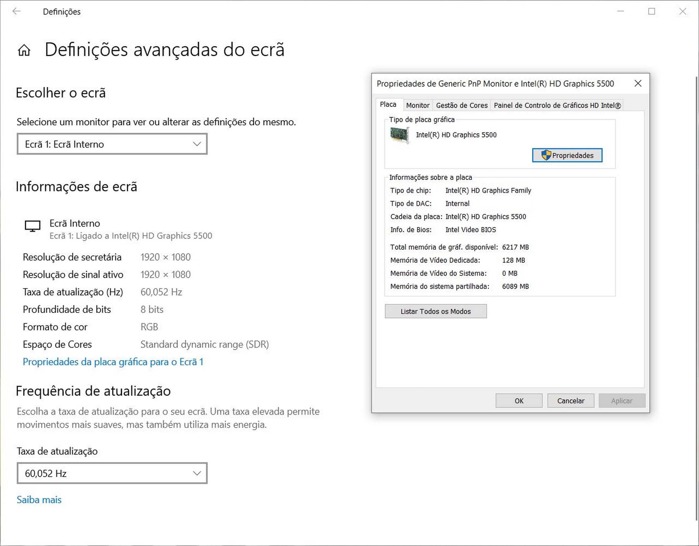This screenshot has width=699, height=546.
Task: Open Propriedades da placa gráfica para o Ecrã 1
Action: pyautogui.click(x=113, y=362)
